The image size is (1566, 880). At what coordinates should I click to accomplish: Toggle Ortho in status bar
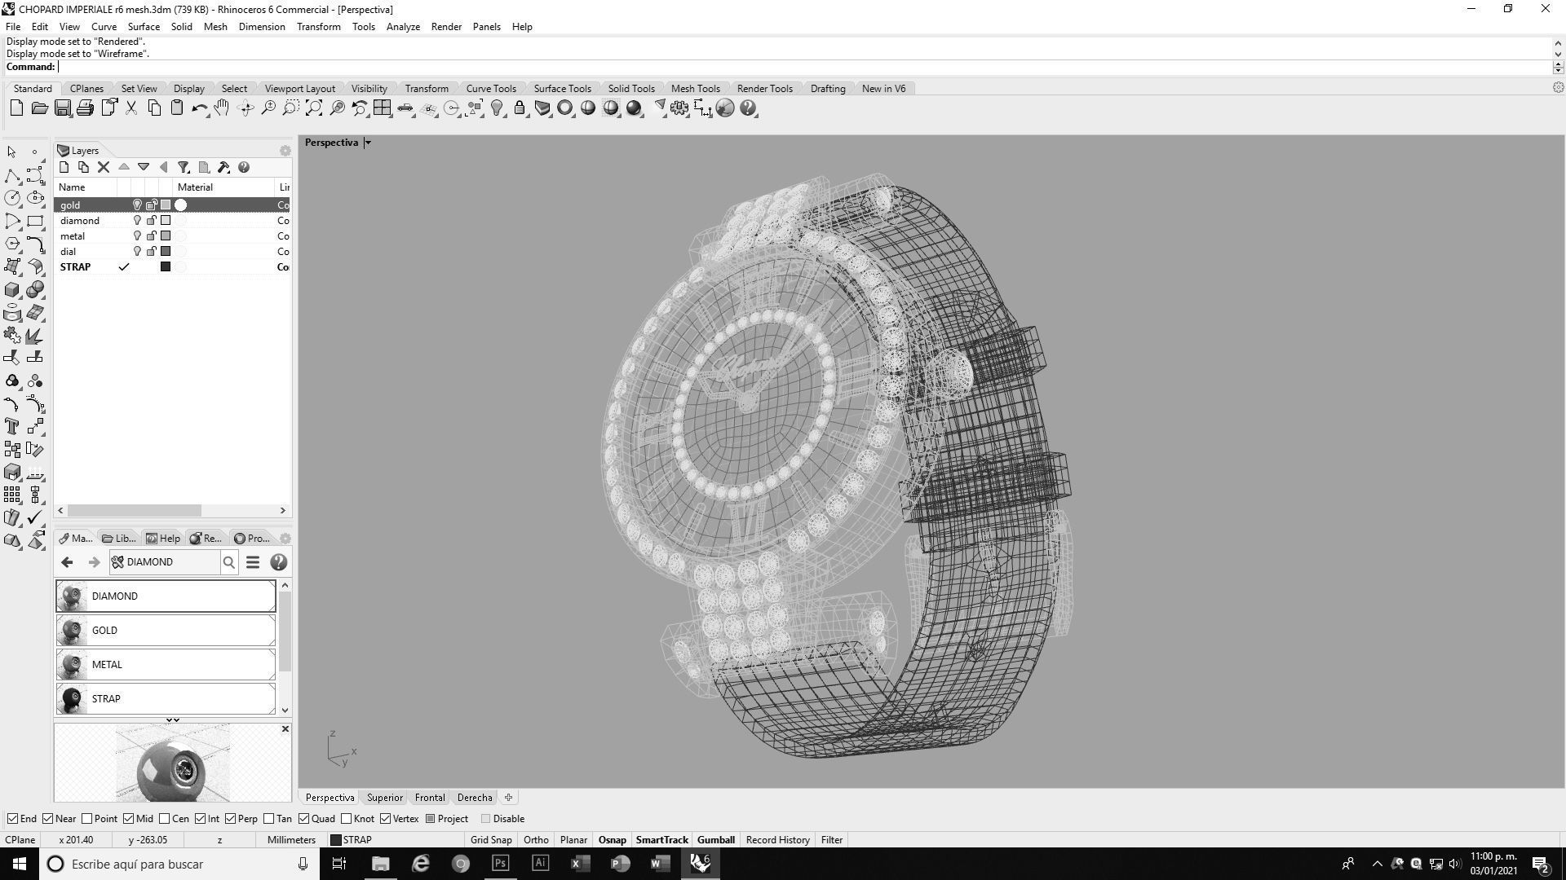click(536, 840)
